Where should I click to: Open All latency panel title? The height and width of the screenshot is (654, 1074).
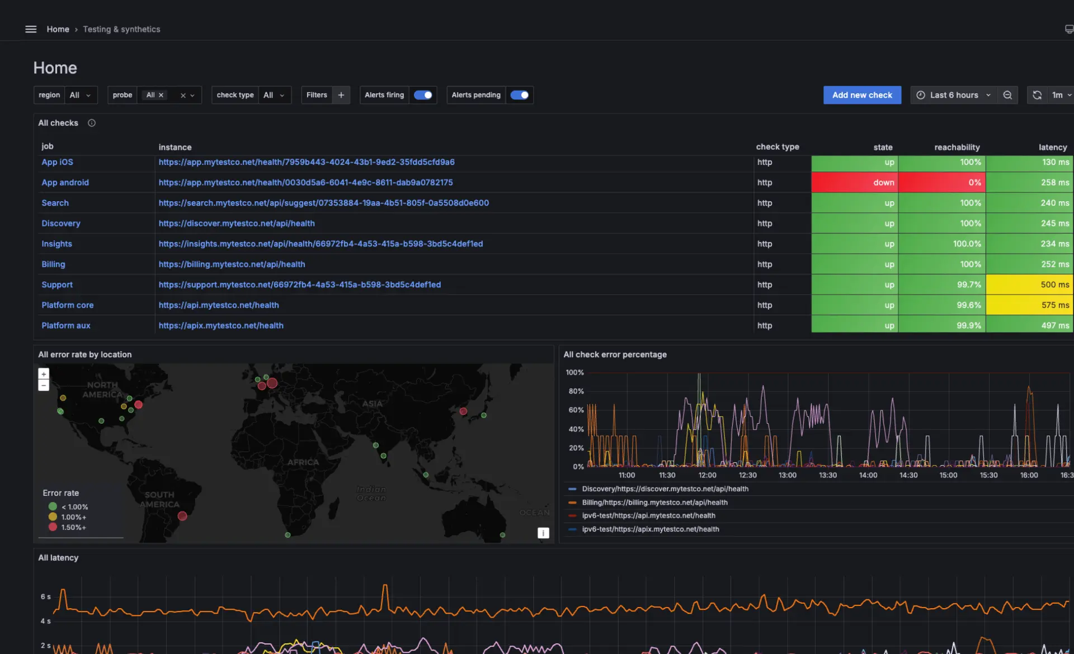58,558
